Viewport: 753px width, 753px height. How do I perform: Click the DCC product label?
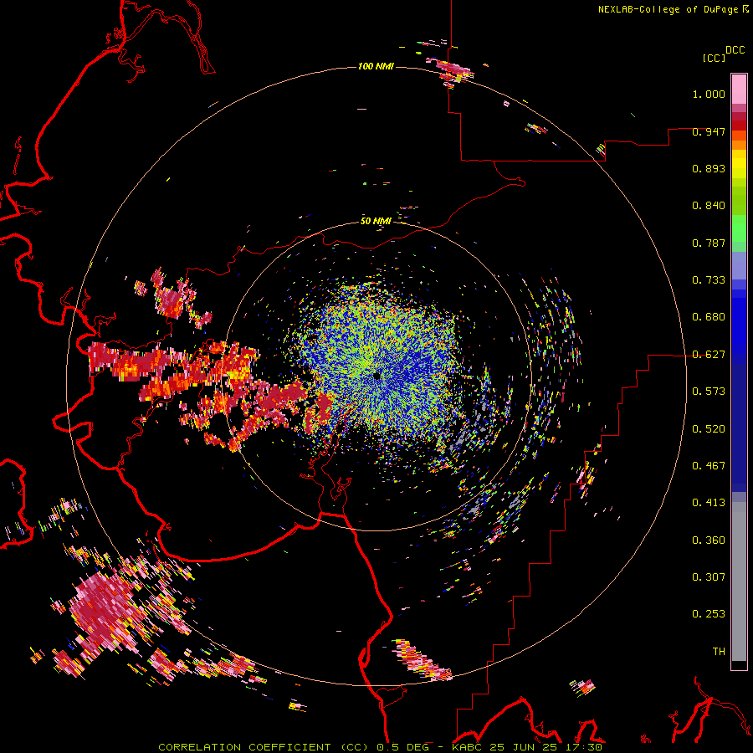coord(735,50)
